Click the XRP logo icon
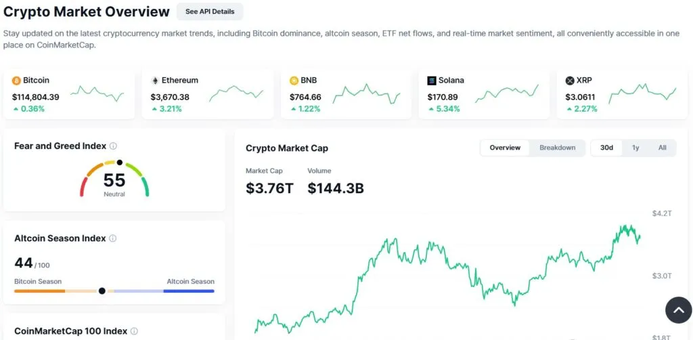 [x=570, y=81]
